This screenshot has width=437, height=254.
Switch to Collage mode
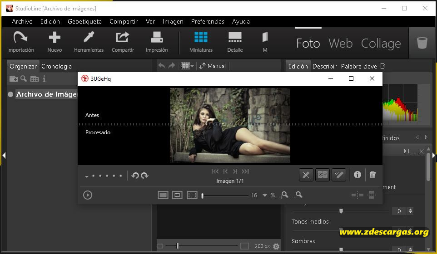[x=381, y=43]
